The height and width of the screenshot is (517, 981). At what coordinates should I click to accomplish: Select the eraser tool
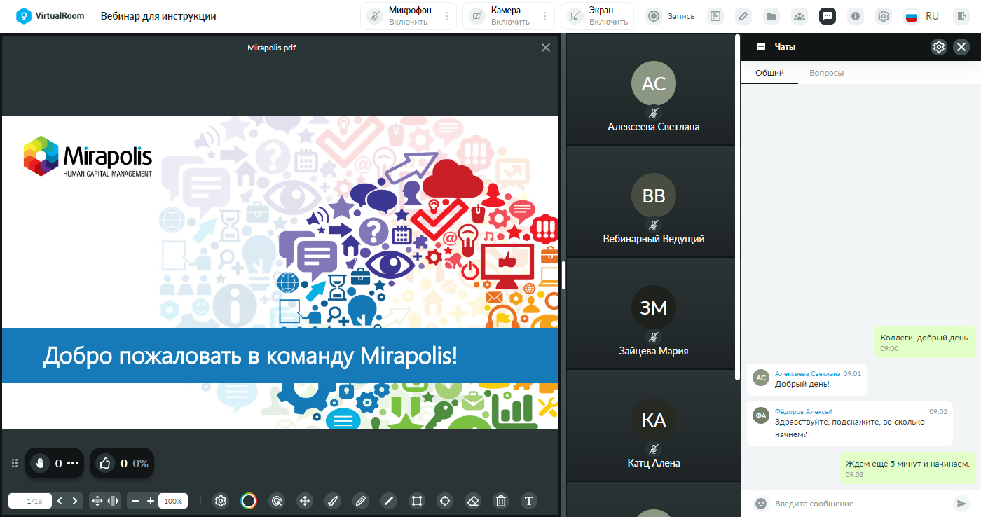pyautogui.click(x=473, y=501)
